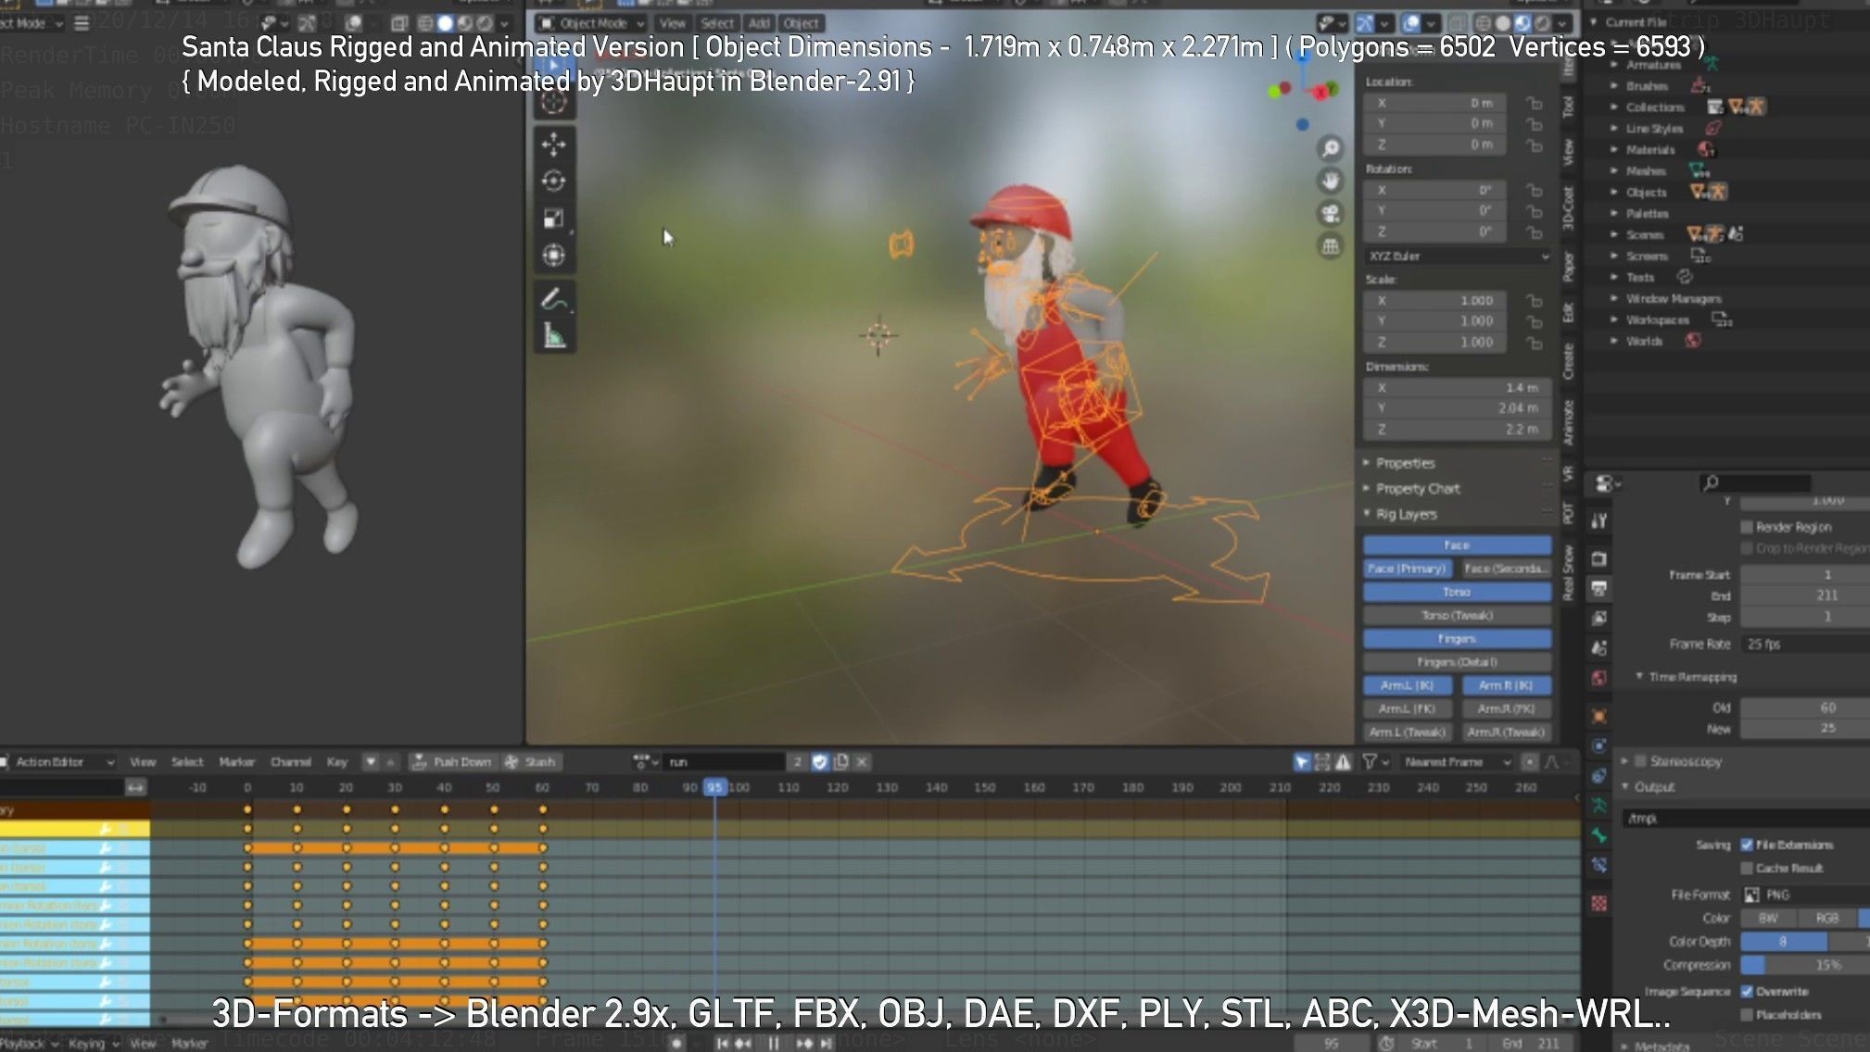Toggle the Torso (Tweak) rig layer
The image size is (1870, 1052).
click(x=1457, y=616)
